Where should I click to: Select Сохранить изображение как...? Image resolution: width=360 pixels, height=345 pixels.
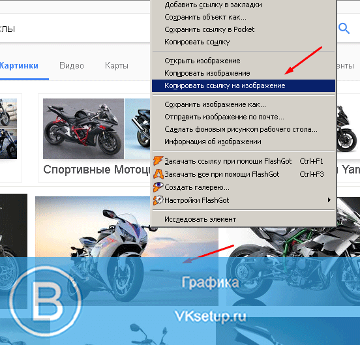tap(244, 104)
